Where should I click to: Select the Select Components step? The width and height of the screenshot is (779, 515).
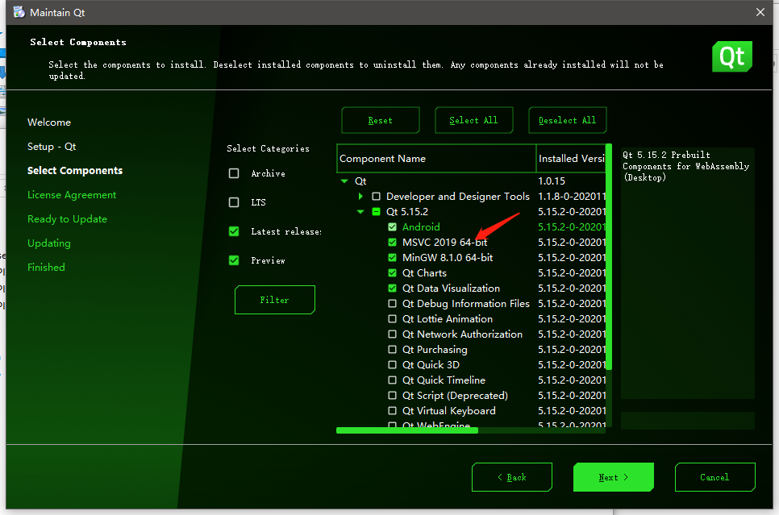click(x=75, y=170)
